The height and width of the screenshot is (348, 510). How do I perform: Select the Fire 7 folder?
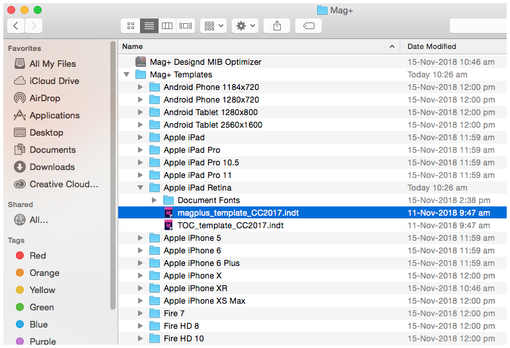(x=312, y=314)
